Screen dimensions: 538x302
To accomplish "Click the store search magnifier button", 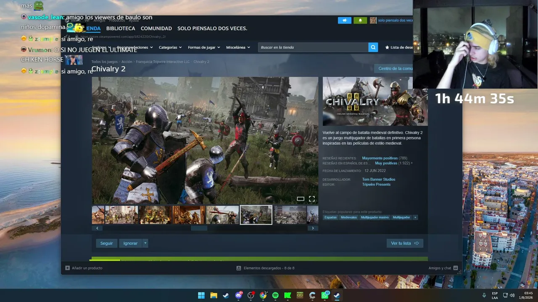I will click(373, 47).
